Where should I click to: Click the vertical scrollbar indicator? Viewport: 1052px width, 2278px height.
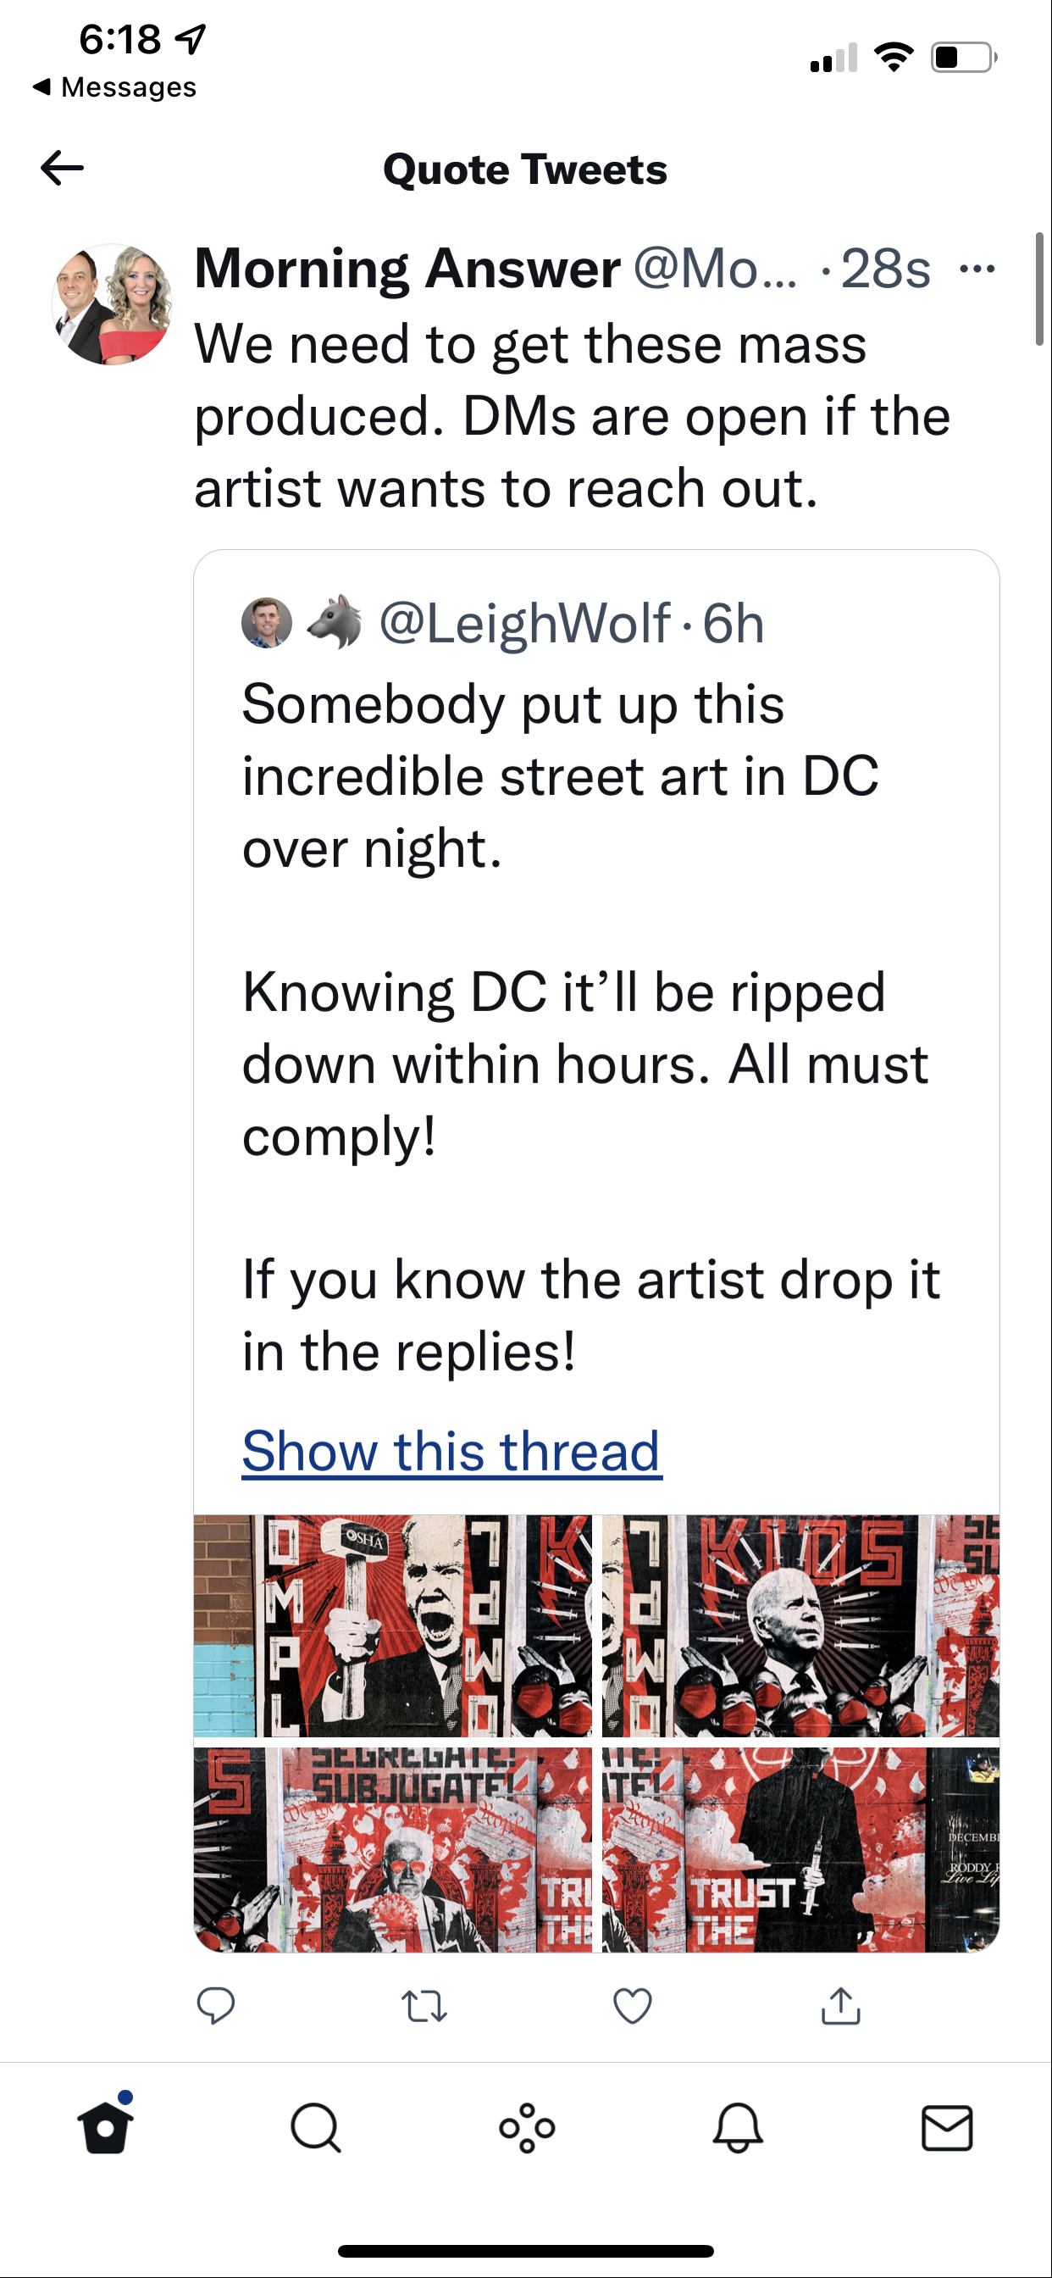[1039, 288]
